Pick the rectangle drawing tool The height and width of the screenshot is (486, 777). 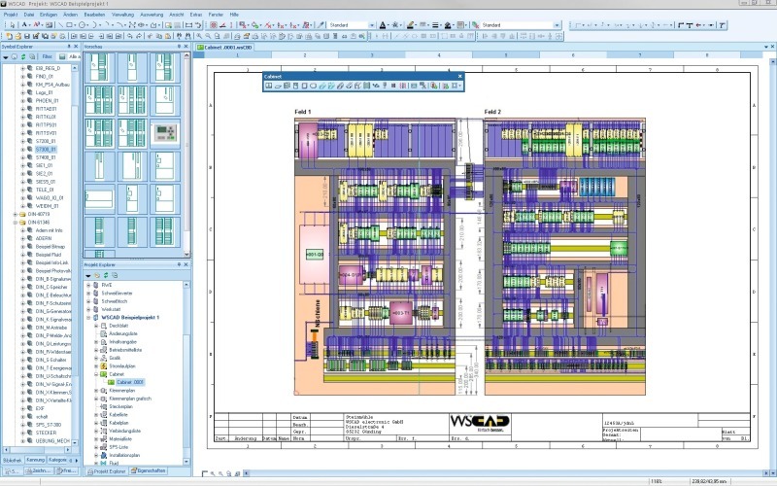point(69,25)
